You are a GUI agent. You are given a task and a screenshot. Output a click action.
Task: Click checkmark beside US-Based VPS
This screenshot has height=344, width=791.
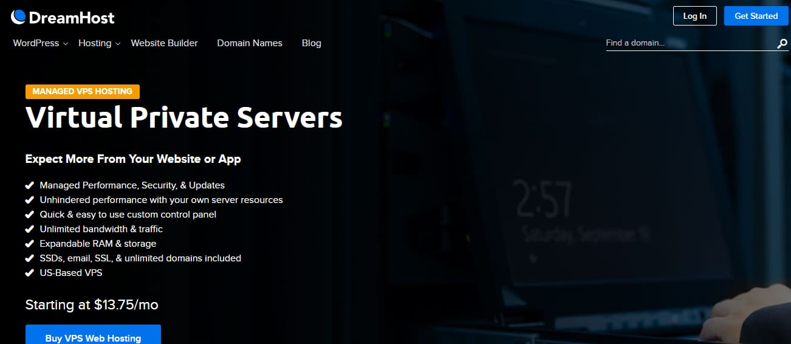29,273
